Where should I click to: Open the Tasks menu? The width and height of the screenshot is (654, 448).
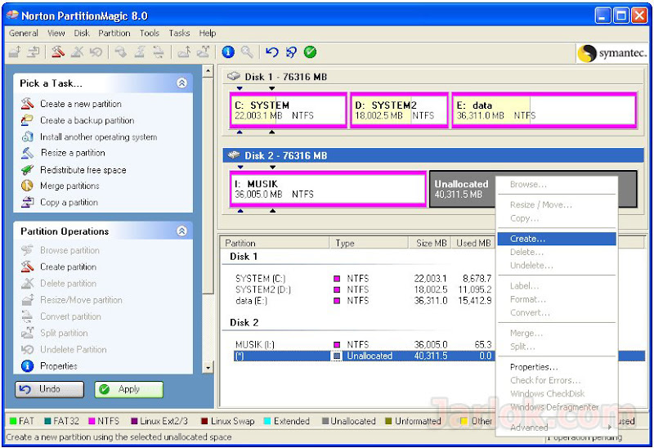click(x=179, y=33)
